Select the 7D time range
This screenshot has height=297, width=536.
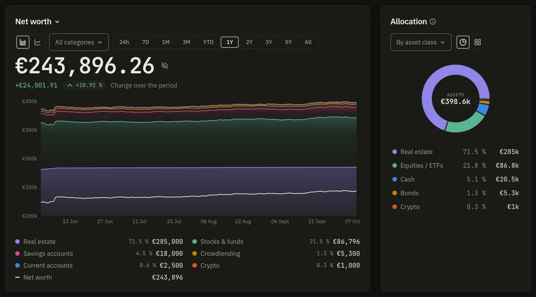[145, 42]
